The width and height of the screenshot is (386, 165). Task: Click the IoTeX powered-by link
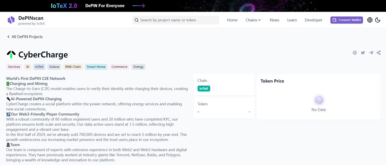pyautogui.click(x=41, y=23)
